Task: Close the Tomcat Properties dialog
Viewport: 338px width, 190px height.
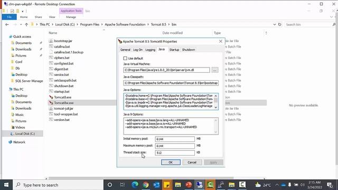Action: coord(221,41)
